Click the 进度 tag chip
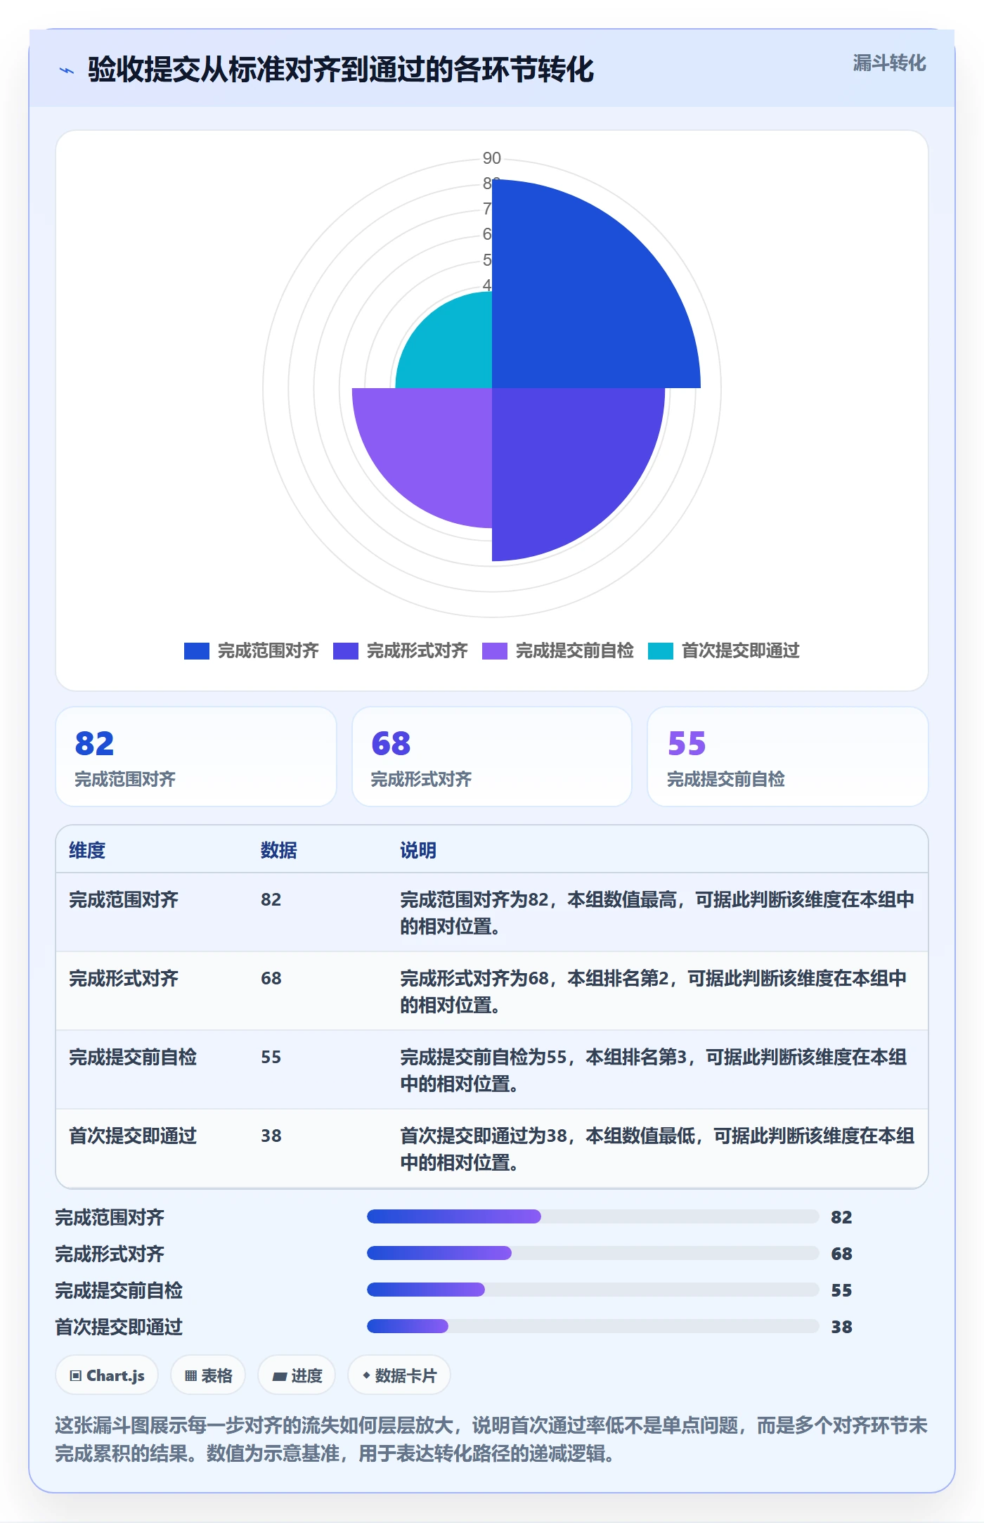The width and height of the screenshot is (984, 1523). [297, 1375]
